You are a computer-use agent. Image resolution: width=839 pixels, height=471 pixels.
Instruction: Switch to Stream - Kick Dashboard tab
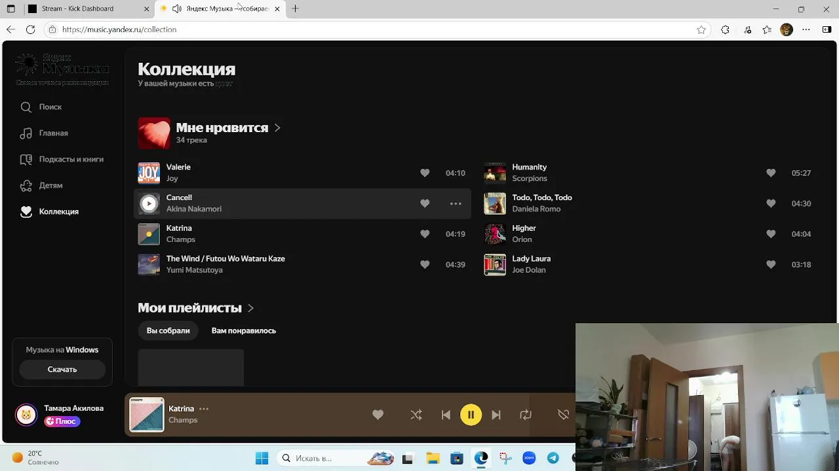pos(88,9)
